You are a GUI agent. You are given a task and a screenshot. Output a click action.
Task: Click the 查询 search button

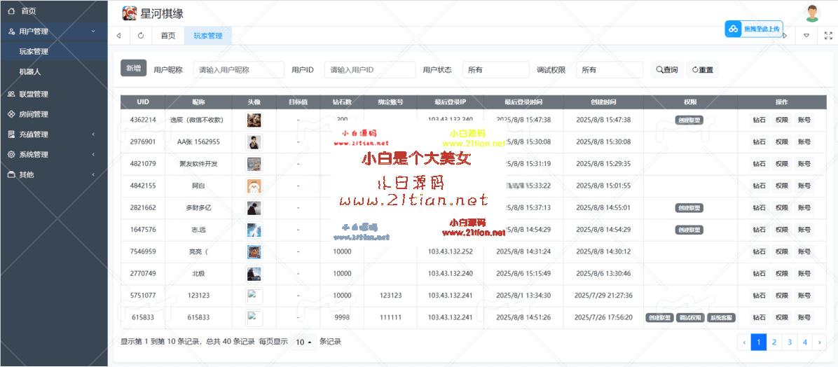(x=667, y=70)
